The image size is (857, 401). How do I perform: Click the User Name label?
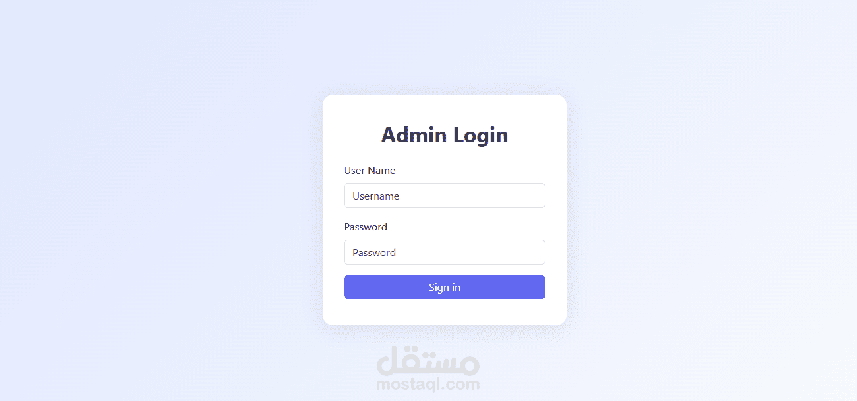[x=370, y=170]
